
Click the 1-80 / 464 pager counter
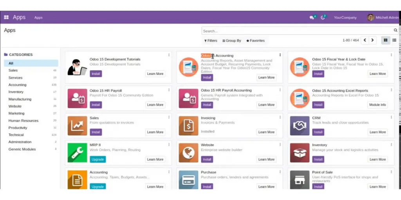pyautogui.click(x=350, y=40)
